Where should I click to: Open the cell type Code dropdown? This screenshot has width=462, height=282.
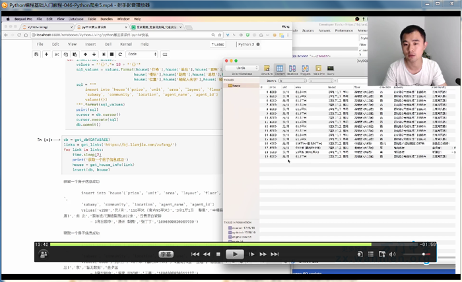(x=142, y=55)
